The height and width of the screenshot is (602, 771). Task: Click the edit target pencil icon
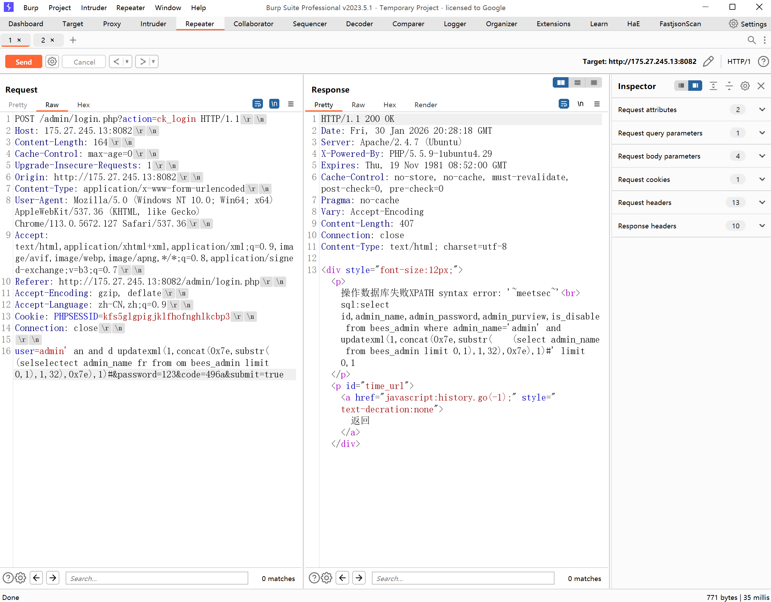tap(708, 61)
